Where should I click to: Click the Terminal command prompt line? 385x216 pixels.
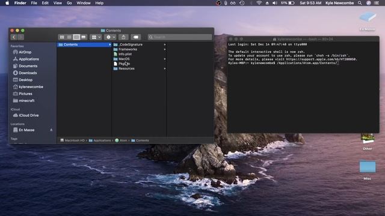click(283, 63)
